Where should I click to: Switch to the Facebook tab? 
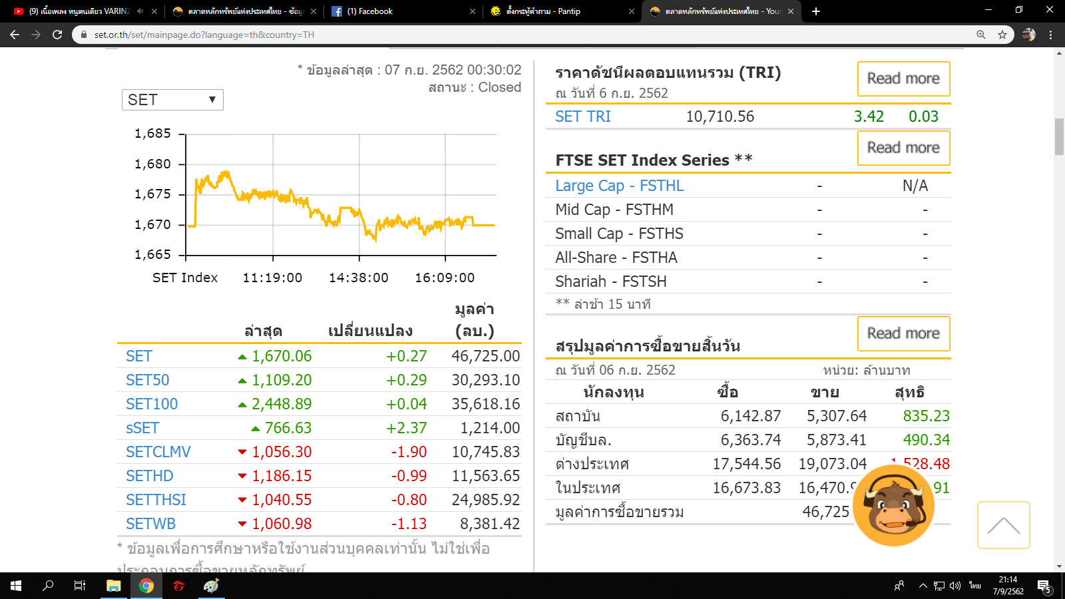[x=402, y=11]
